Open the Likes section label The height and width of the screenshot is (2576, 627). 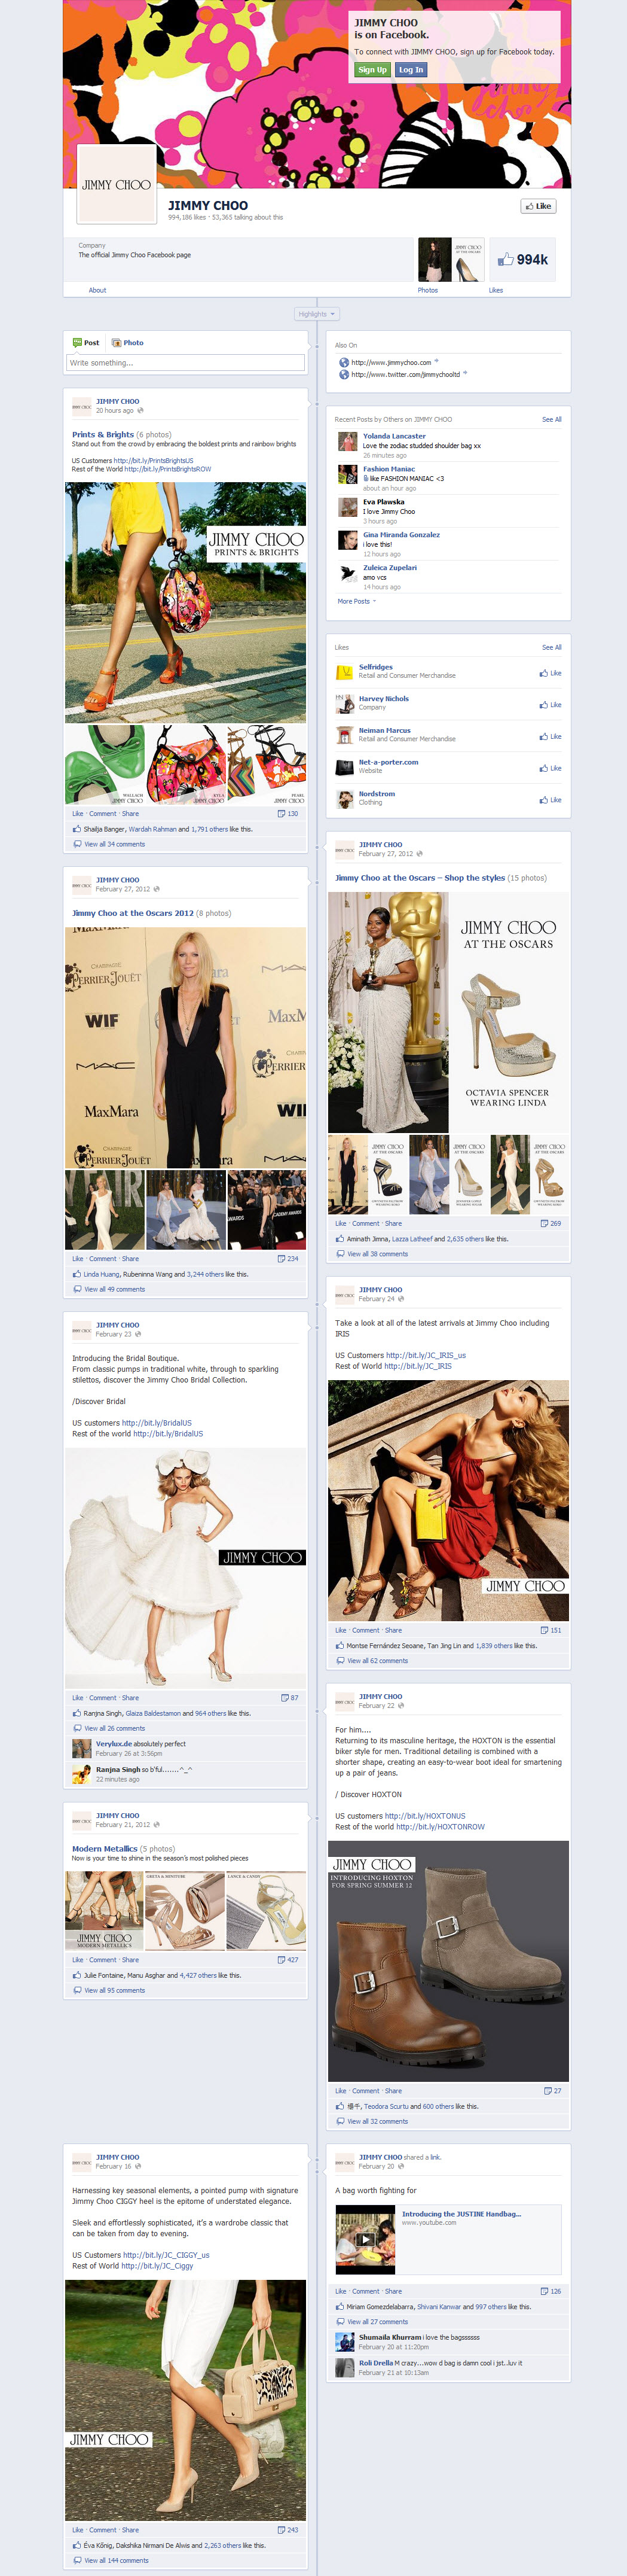tap(496, 290)
